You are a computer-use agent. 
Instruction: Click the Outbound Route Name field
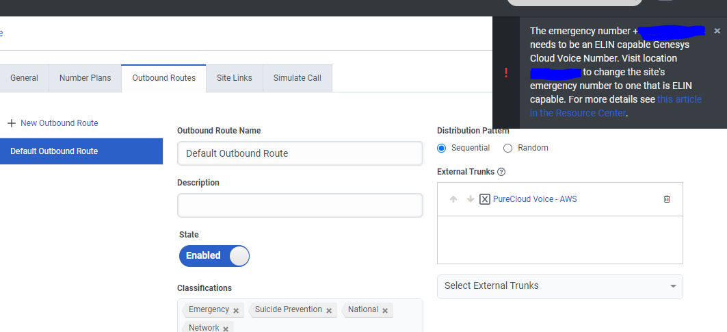click(x=300, y=153)
